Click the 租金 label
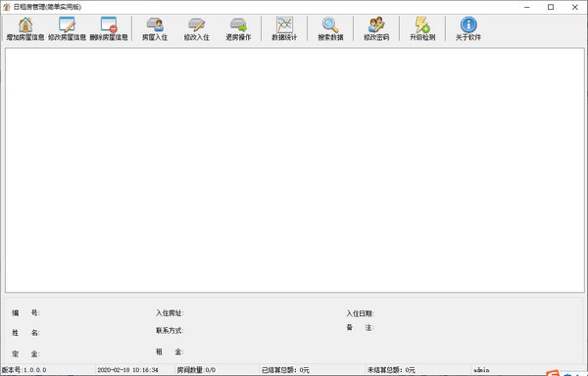The image size is (588, 376). [x=170, y=352]
